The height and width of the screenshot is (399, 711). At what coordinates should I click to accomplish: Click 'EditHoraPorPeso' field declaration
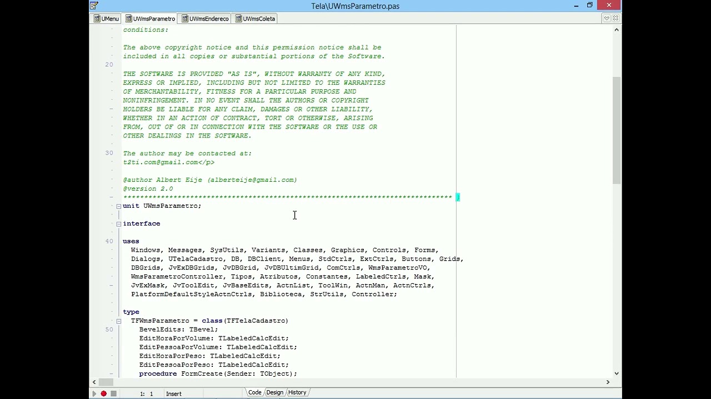[210, 356]
